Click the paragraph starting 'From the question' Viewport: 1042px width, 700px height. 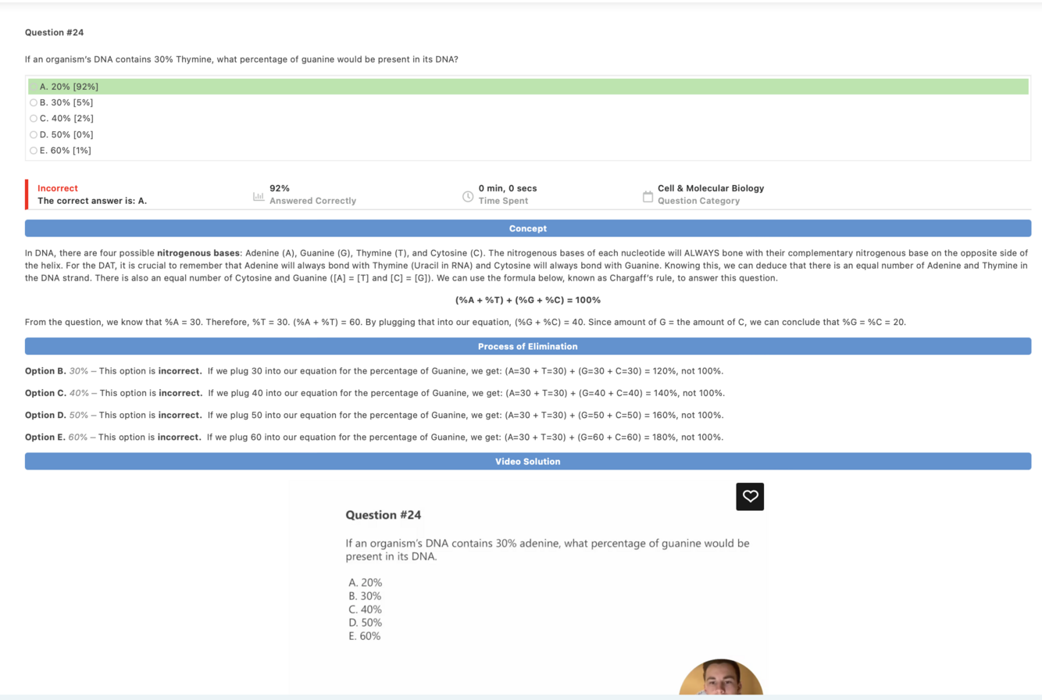[466, 322]
